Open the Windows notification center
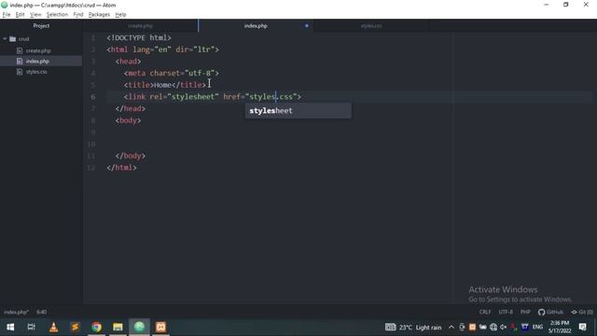The height and width of the screenshot is (336, 597). tap(582, 328)
